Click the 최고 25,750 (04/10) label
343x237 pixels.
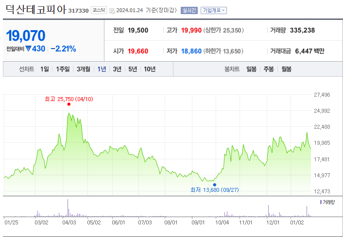(x=69, y=99)
